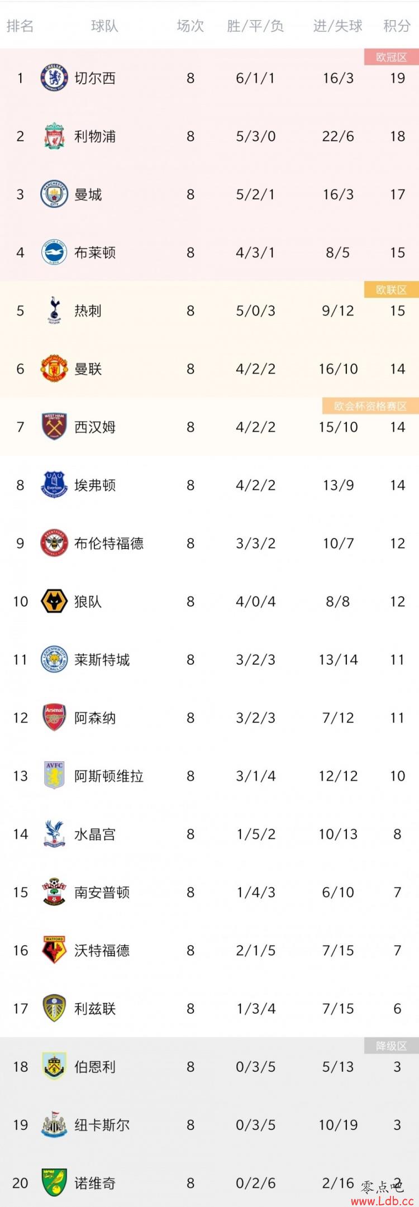
Task: Open the Brighton club badge
Action: tap(54, 252)
